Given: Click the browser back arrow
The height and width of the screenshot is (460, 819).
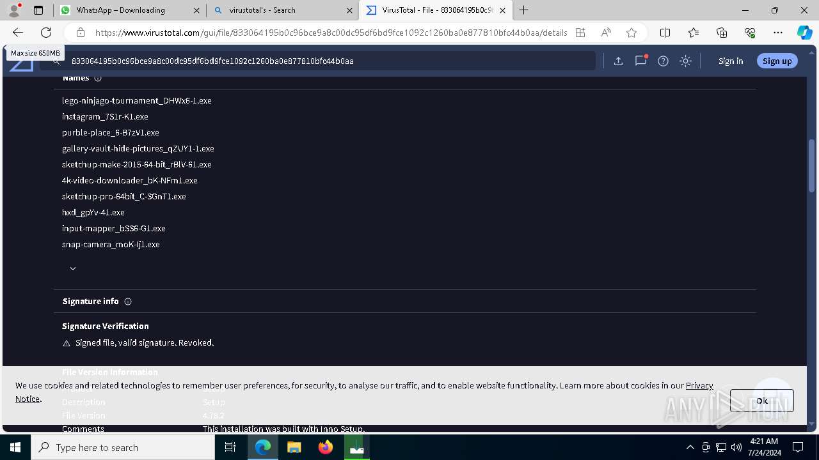Looking at the screenshot, I should [18, 33].
